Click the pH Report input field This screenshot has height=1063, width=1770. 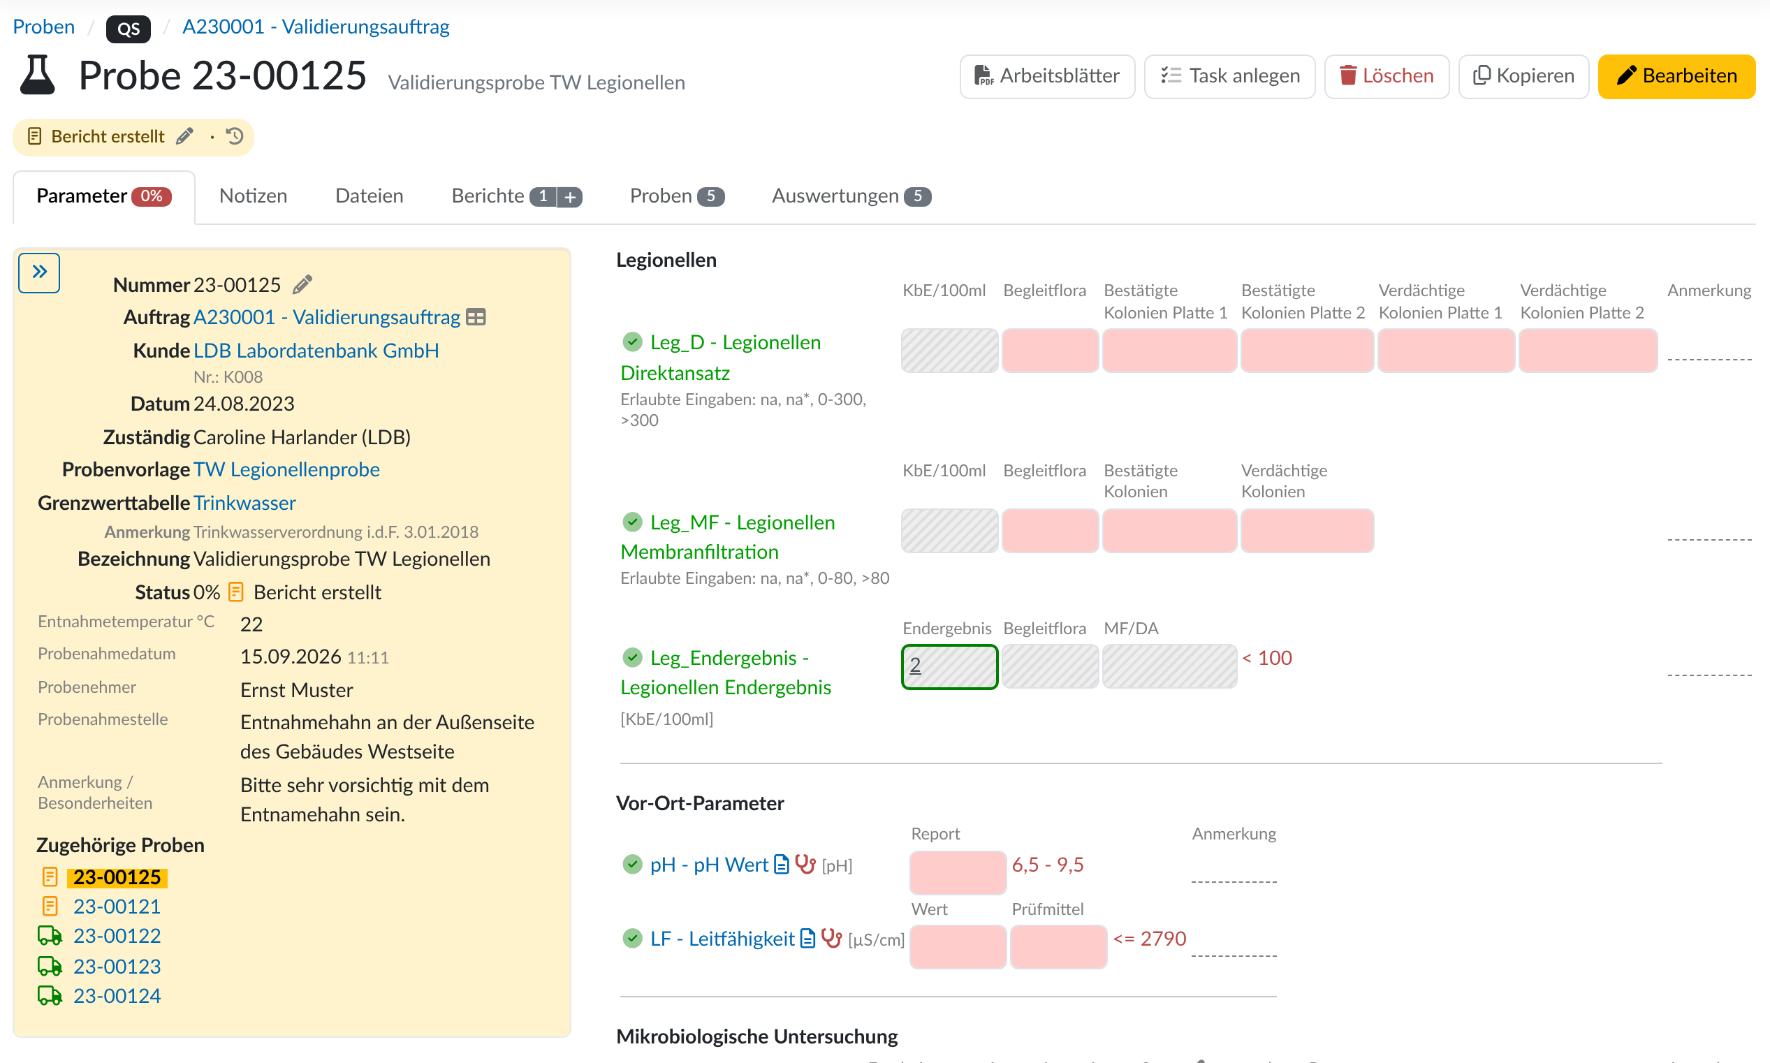coord(958,872)
